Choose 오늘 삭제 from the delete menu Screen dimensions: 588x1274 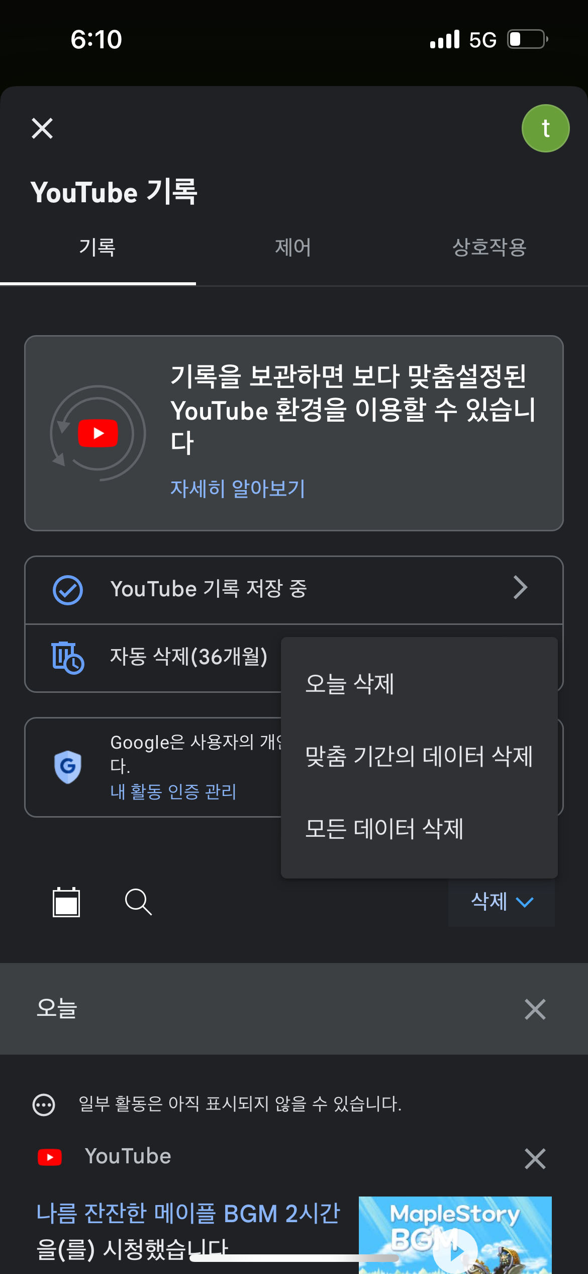(420, 684)
